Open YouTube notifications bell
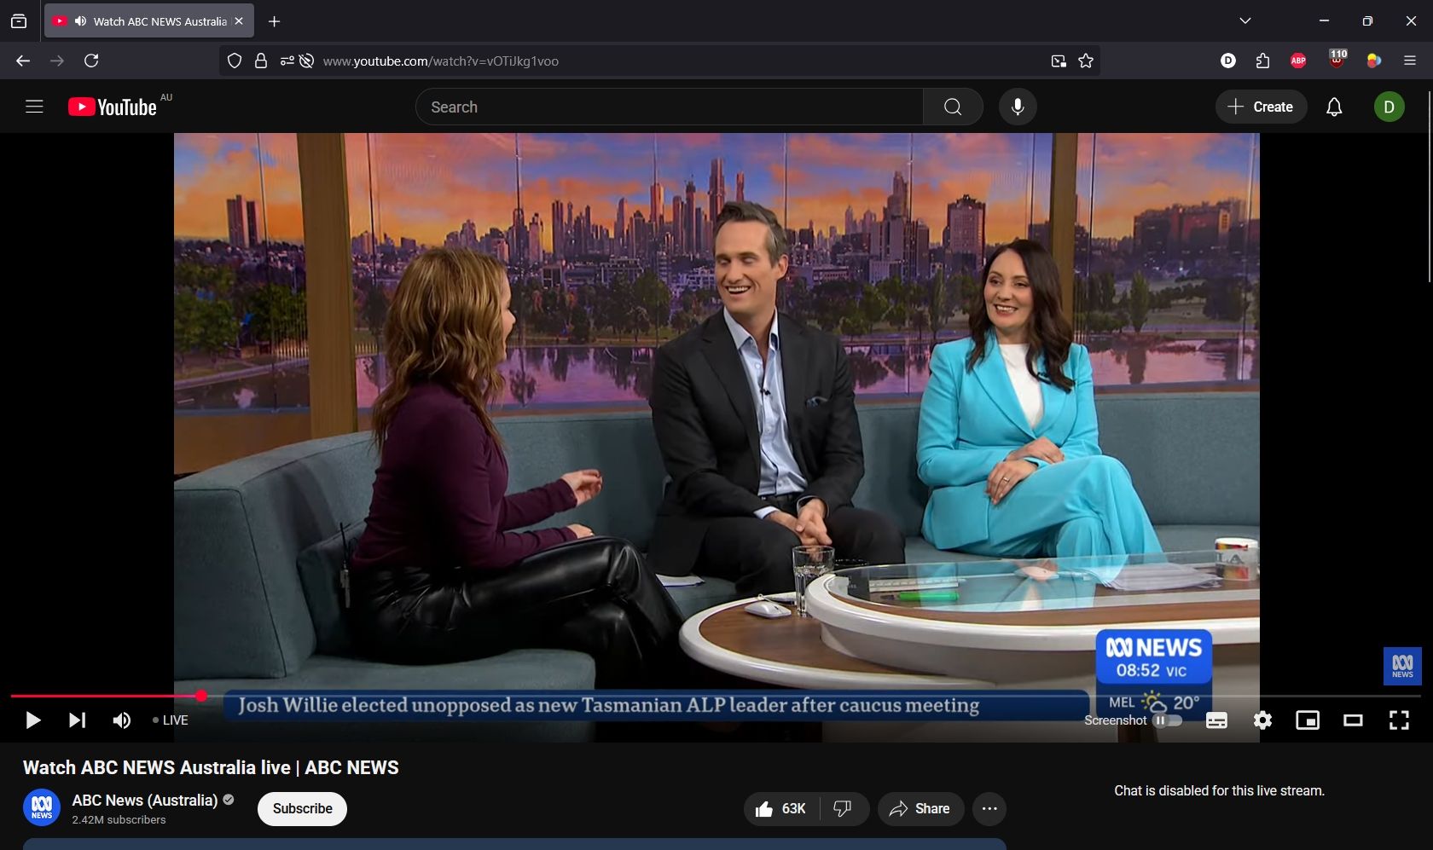The width and height of the screenshot is (1433, 850). click(1334, 107)
